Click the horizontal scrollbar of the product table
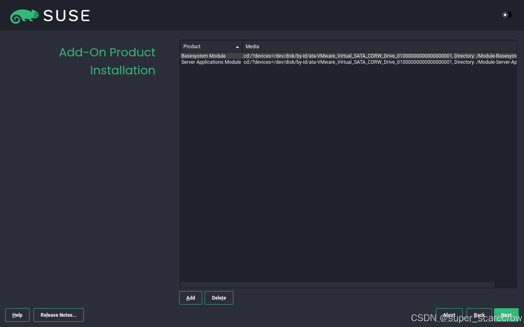The height and width of the screenshot is (327, 524). [x=337, y=284]
